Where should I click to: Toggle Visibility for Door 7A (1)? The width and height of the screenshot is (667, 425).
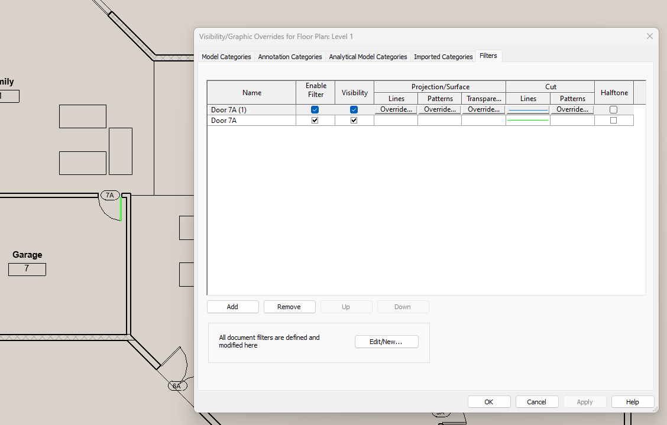tap(354, 109)
